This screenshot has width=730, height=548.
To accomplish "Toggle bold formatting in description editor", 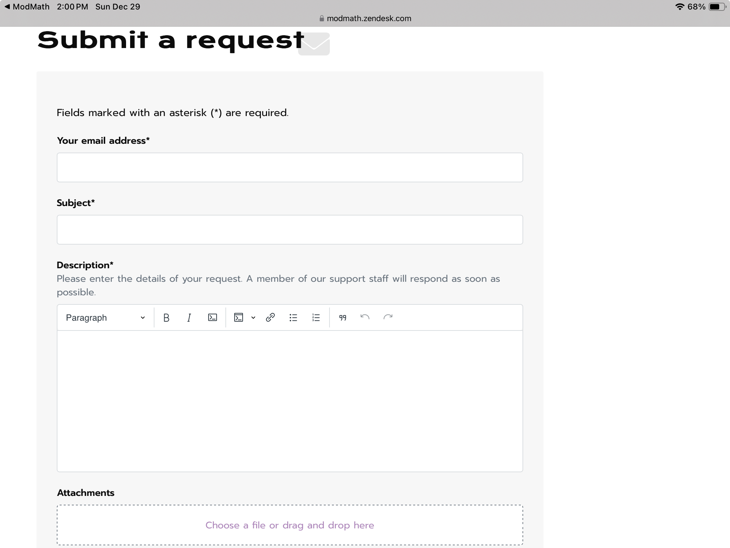I will click(166, 318).
